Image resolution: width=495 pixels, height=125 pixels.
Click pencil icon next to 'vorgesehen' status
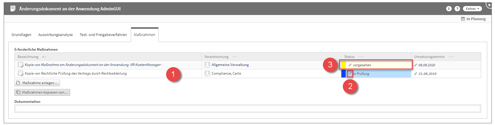(x=350, y=65)
